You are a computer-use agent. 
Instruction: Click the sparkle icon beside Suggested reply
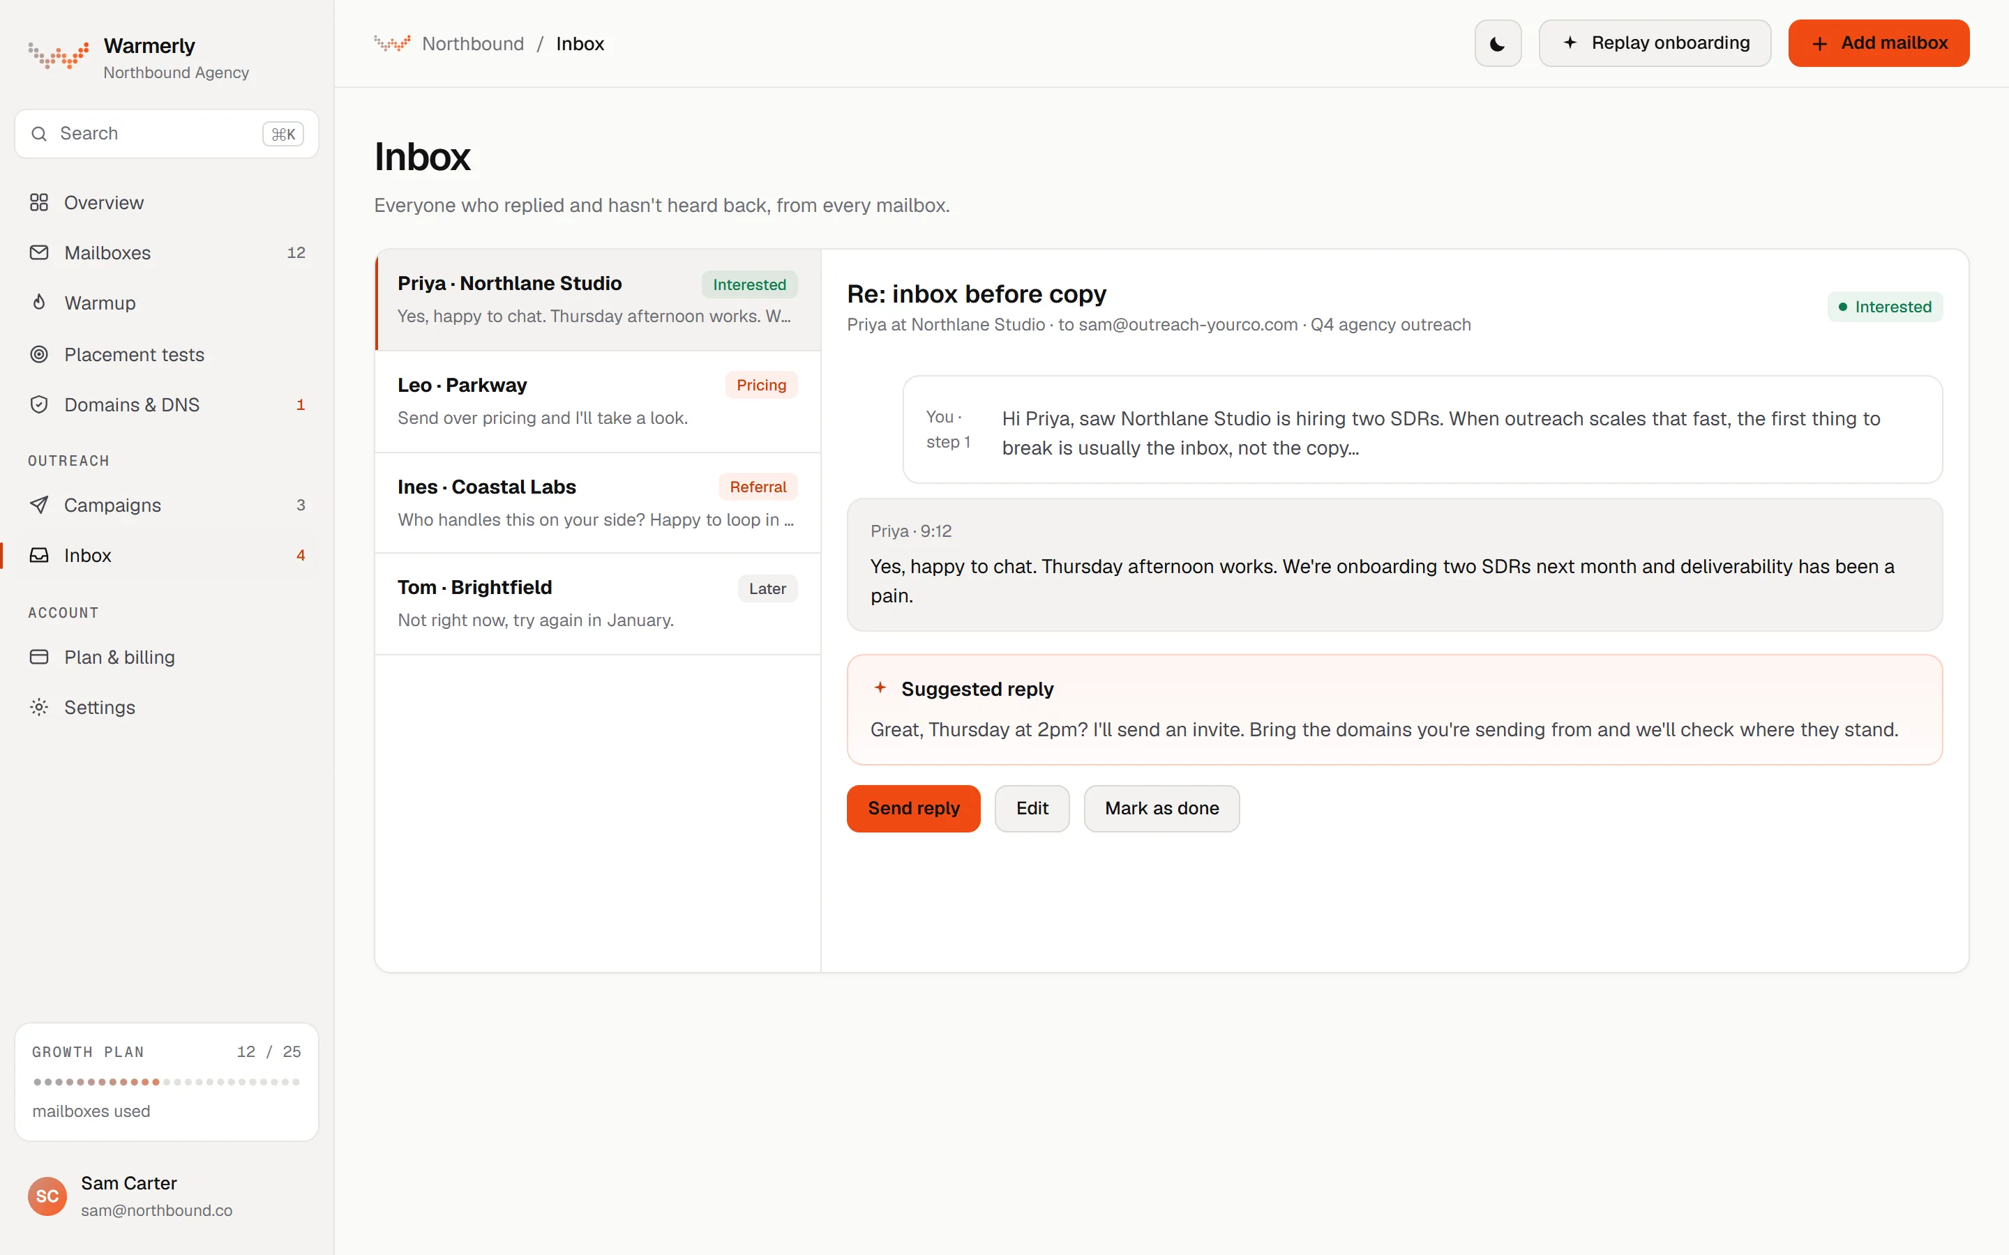(x=880, y=688)
